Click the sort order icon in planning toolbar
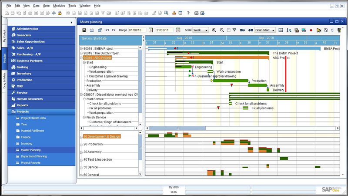The width and height of the screenshot is (348, 196). pos(289,30)
